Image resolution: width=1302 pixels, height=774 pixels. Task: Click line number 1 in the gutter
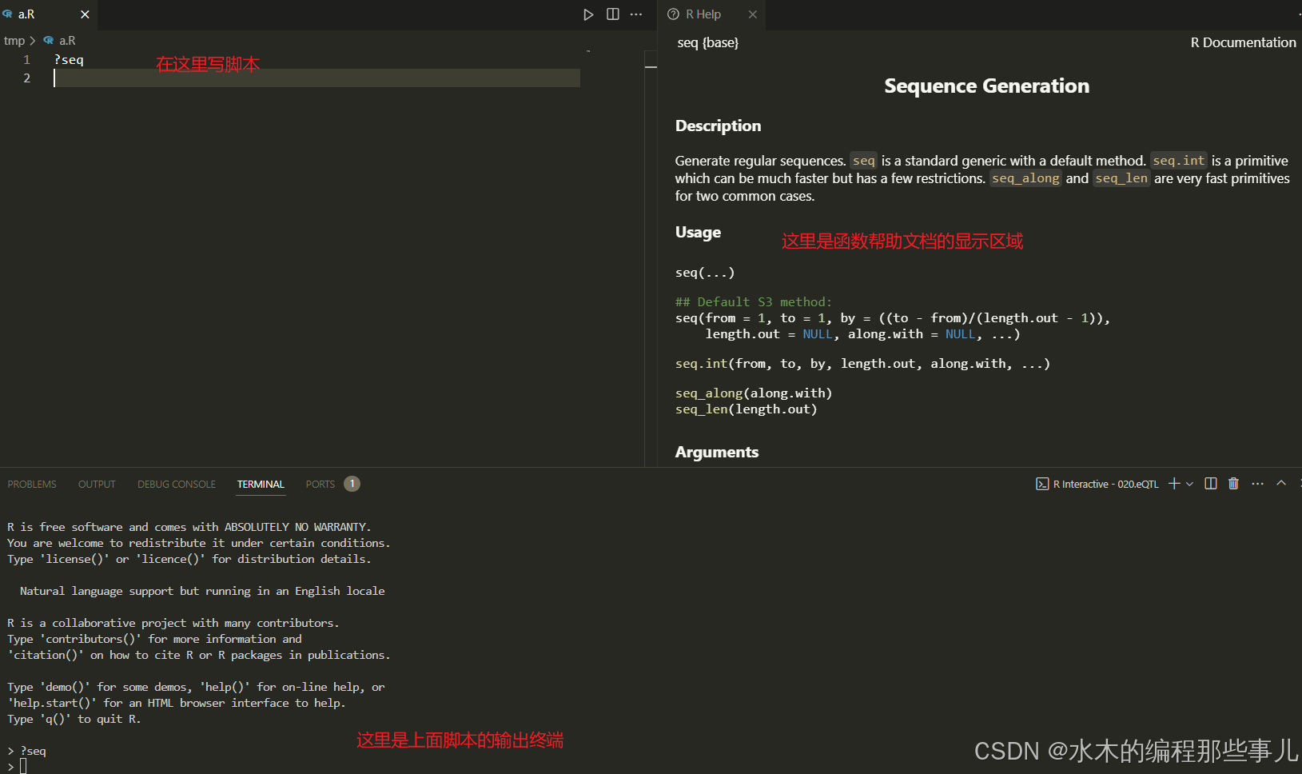26,60
